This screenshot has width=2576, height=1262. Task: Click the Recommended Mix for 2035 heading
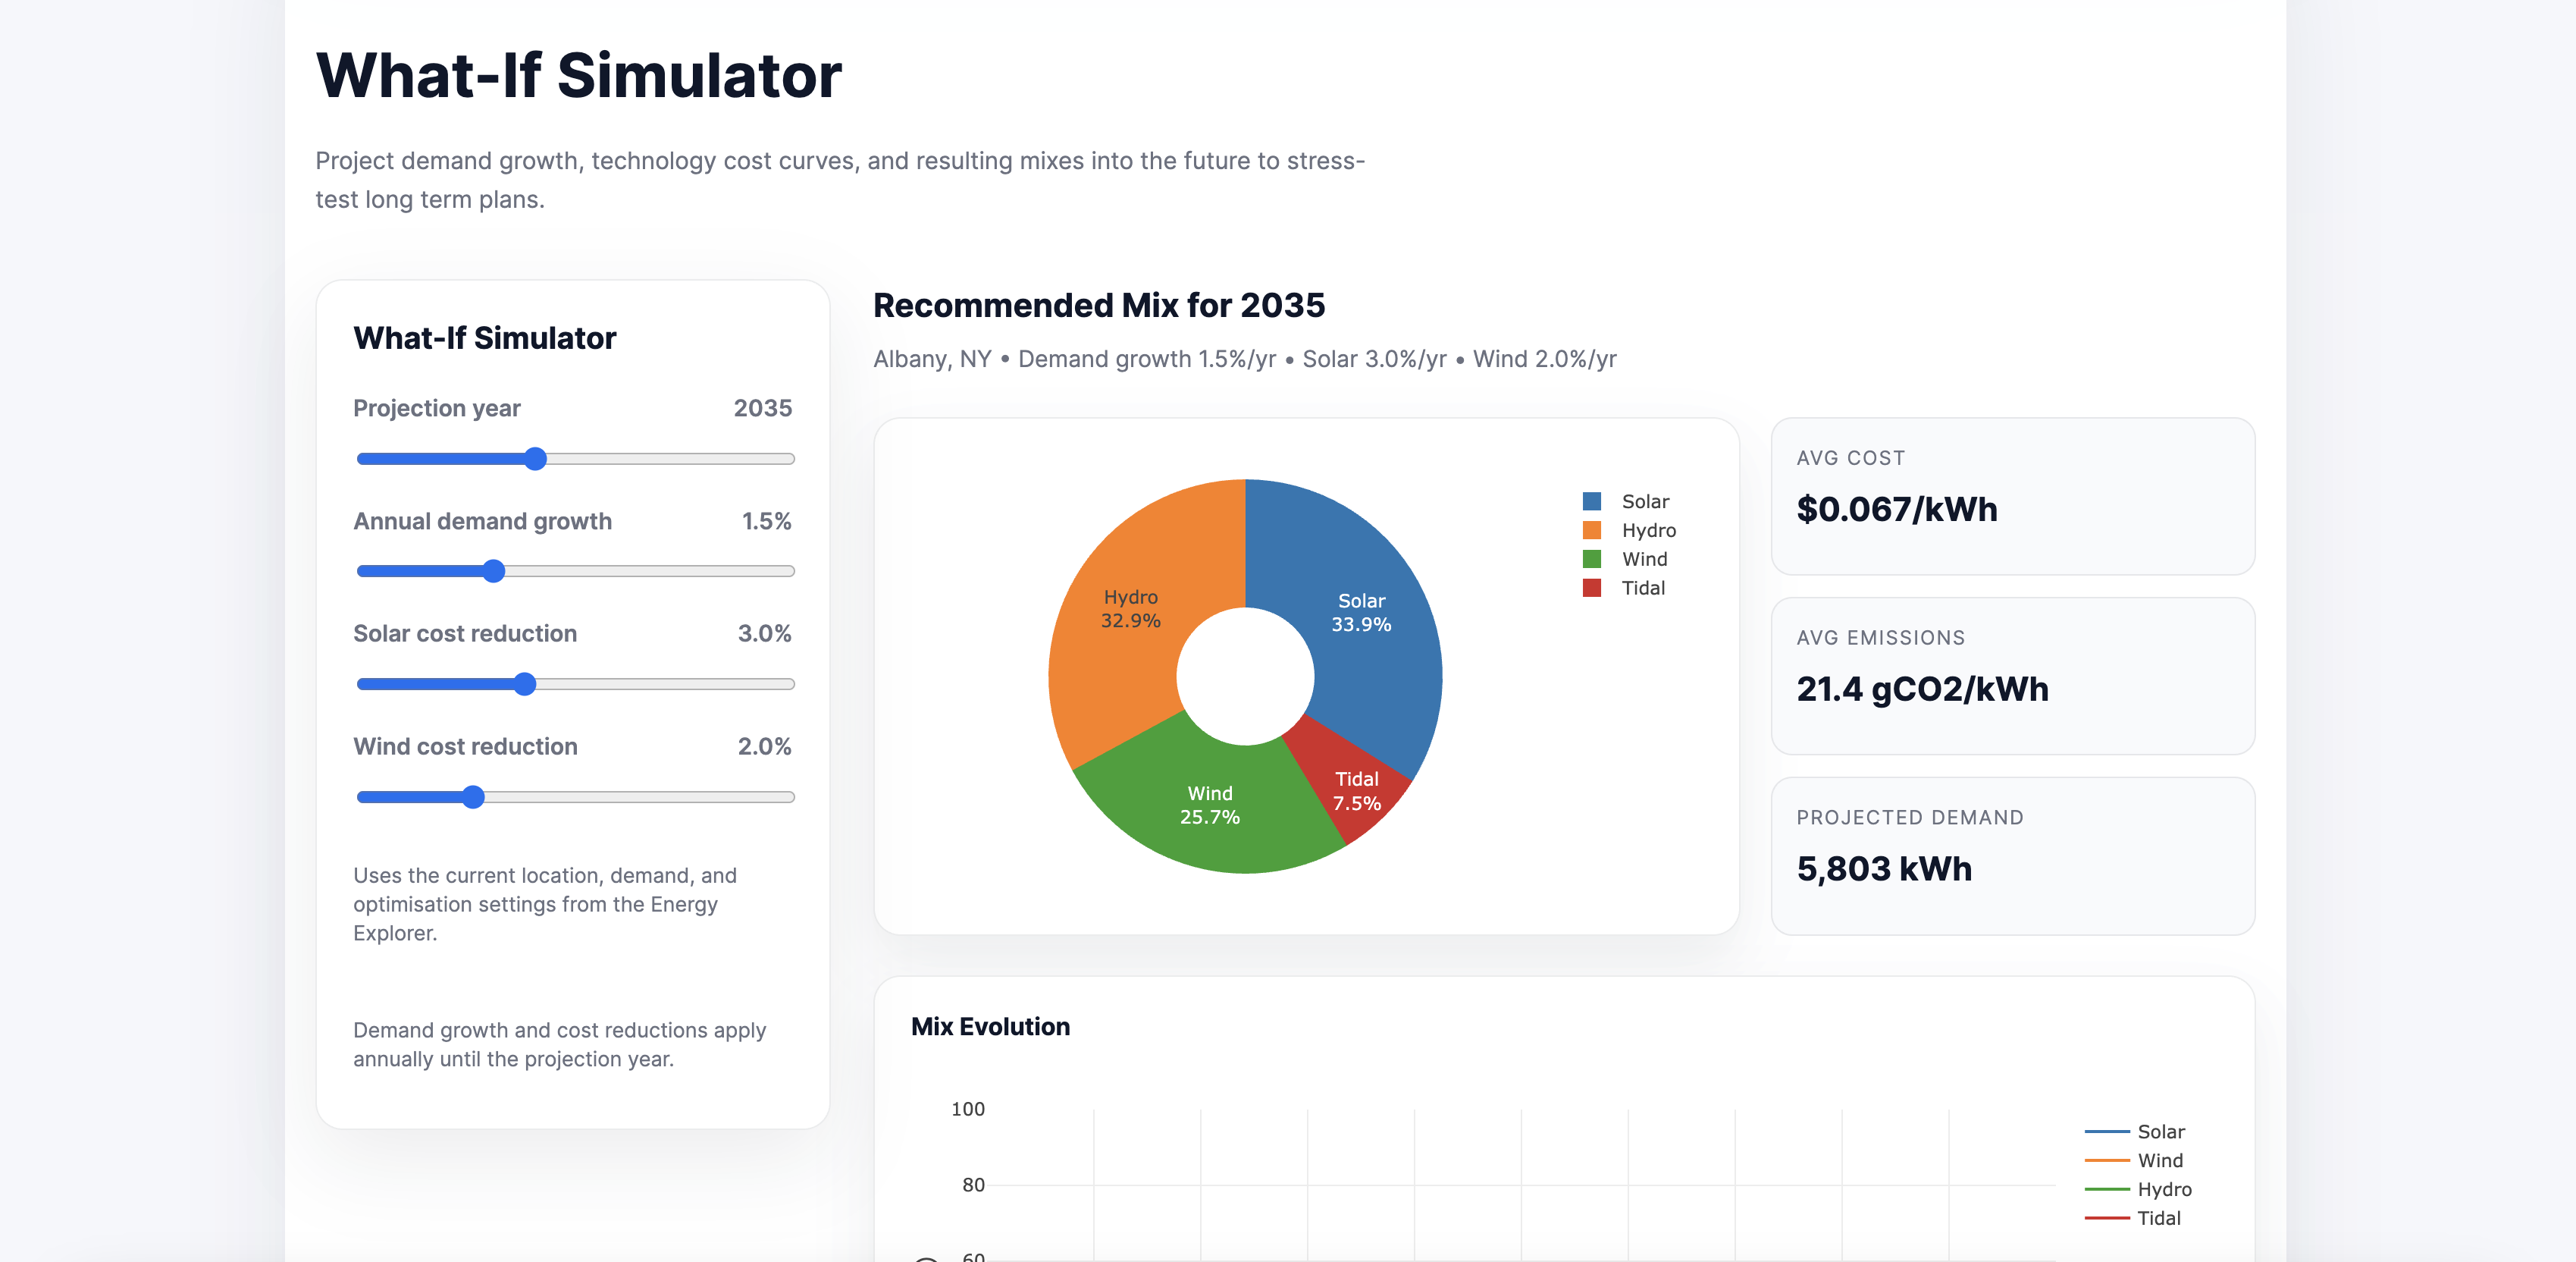tap(1098, 305)
